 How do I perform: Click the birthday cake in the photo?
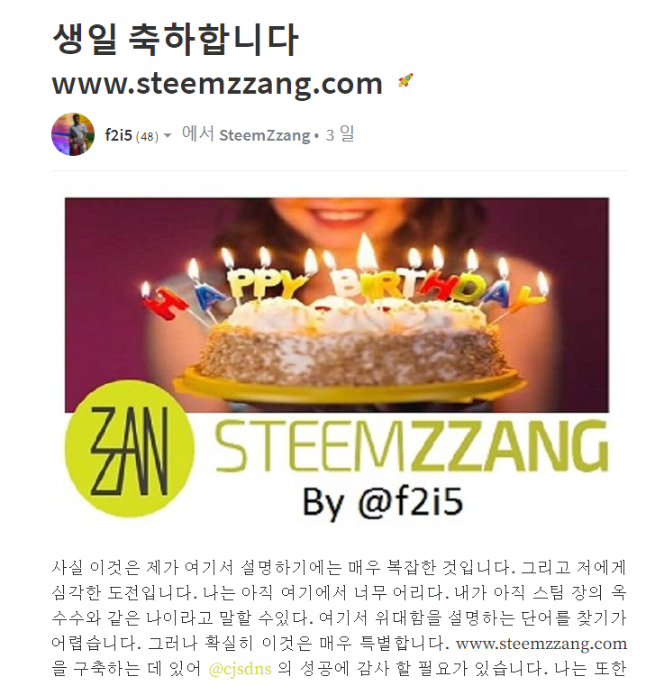pos(352,338)
